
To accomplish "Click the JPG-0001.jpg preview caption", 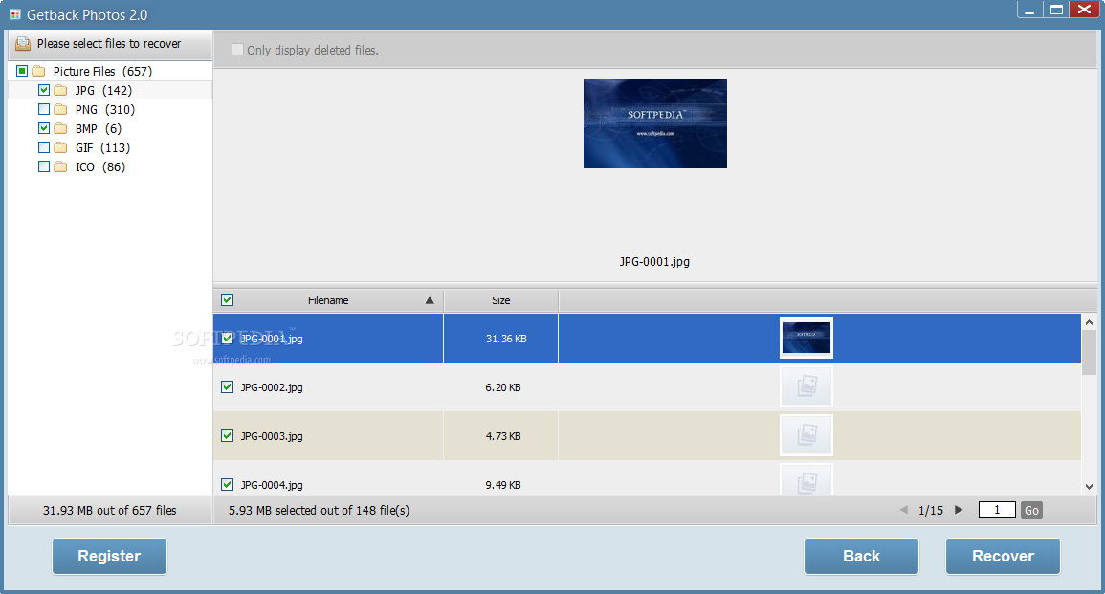I will tap(654, 261).
